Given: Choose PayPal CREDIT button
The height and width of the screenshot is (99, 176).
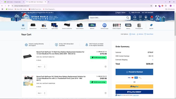Looking at the screenshot, I should point(134,92).
